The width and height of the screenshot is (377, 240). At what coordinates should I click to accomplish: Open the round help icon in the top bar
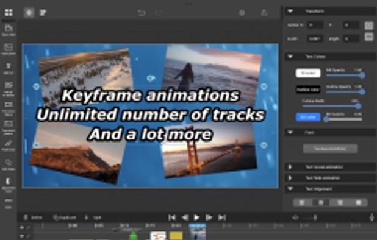tap(242, 12)
